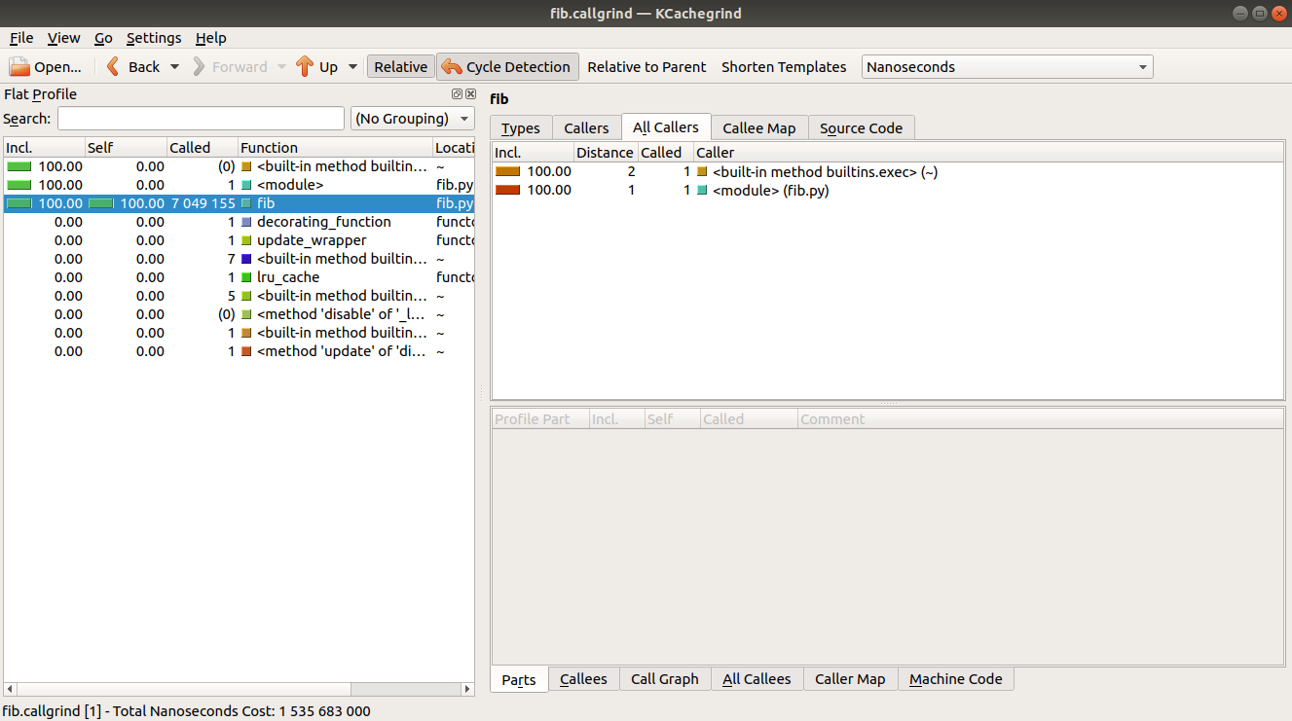Open the View menu

tap(64, 38)
